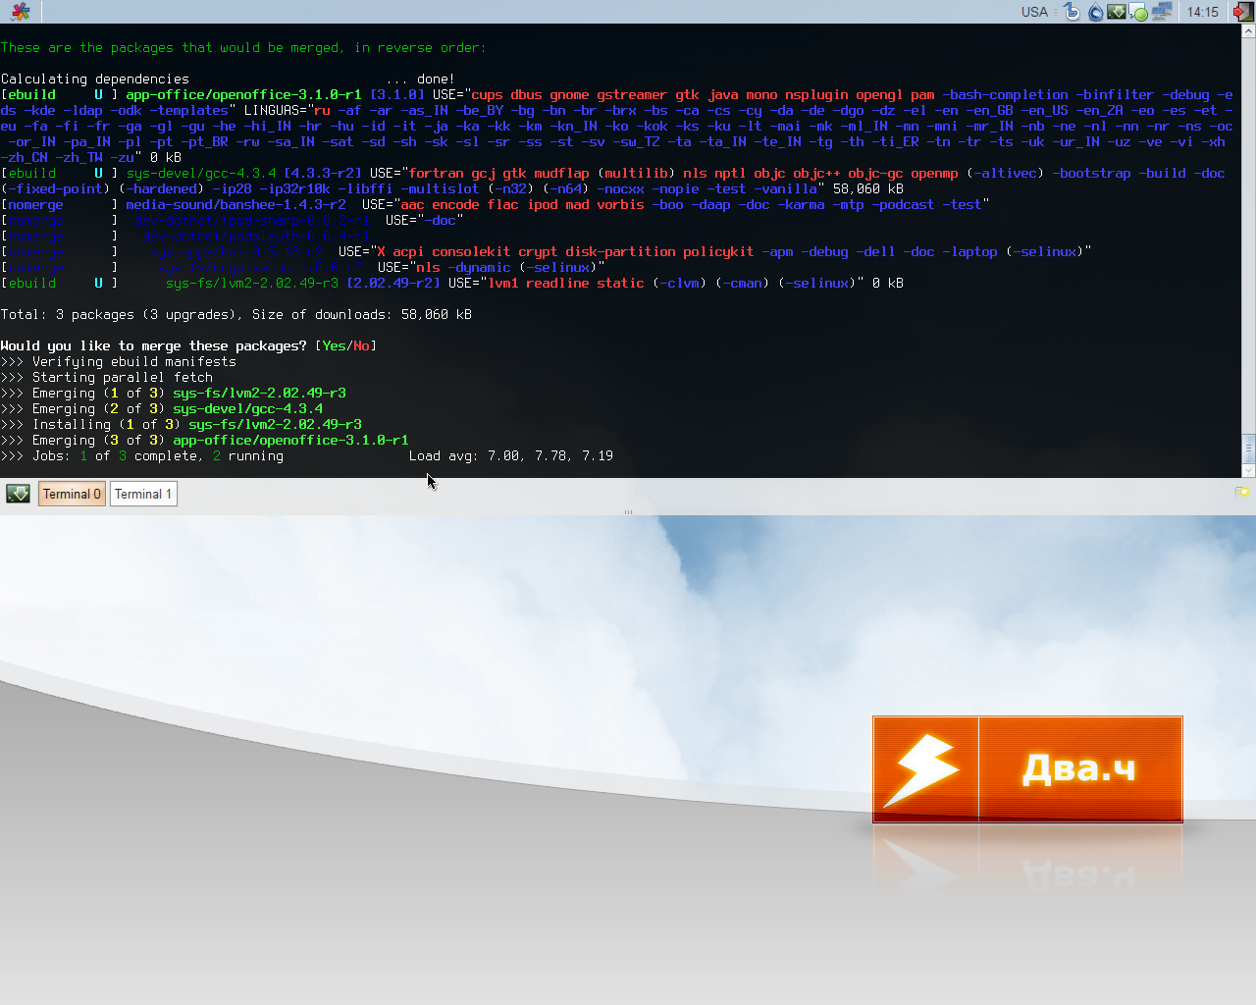1256x1005 pixels.
Task: Open the network connection tray icon
Action: 1162,12
